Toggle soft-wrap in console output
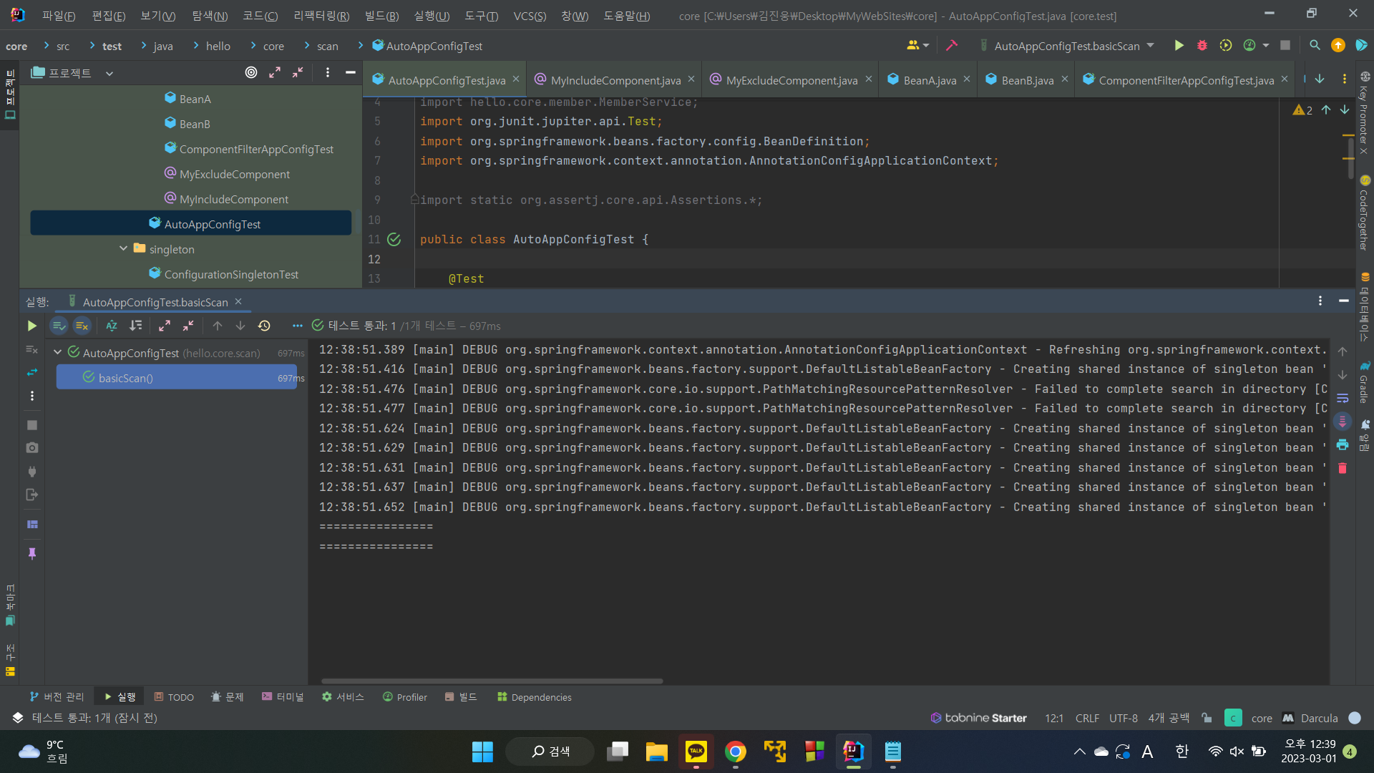The height and width of the screenshot is (773, 1374). (1343, 398)
